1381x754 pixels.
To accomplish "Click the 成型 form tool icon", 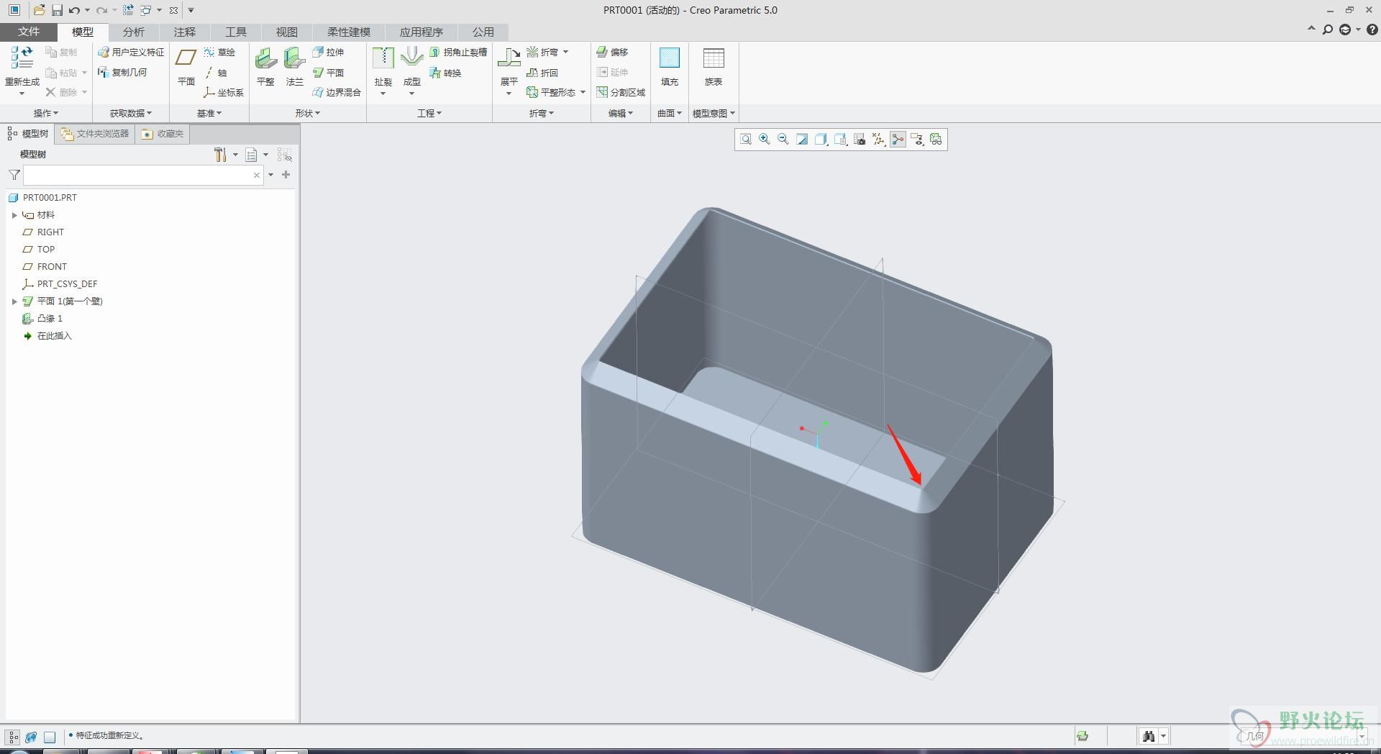I will coord(412,58).
